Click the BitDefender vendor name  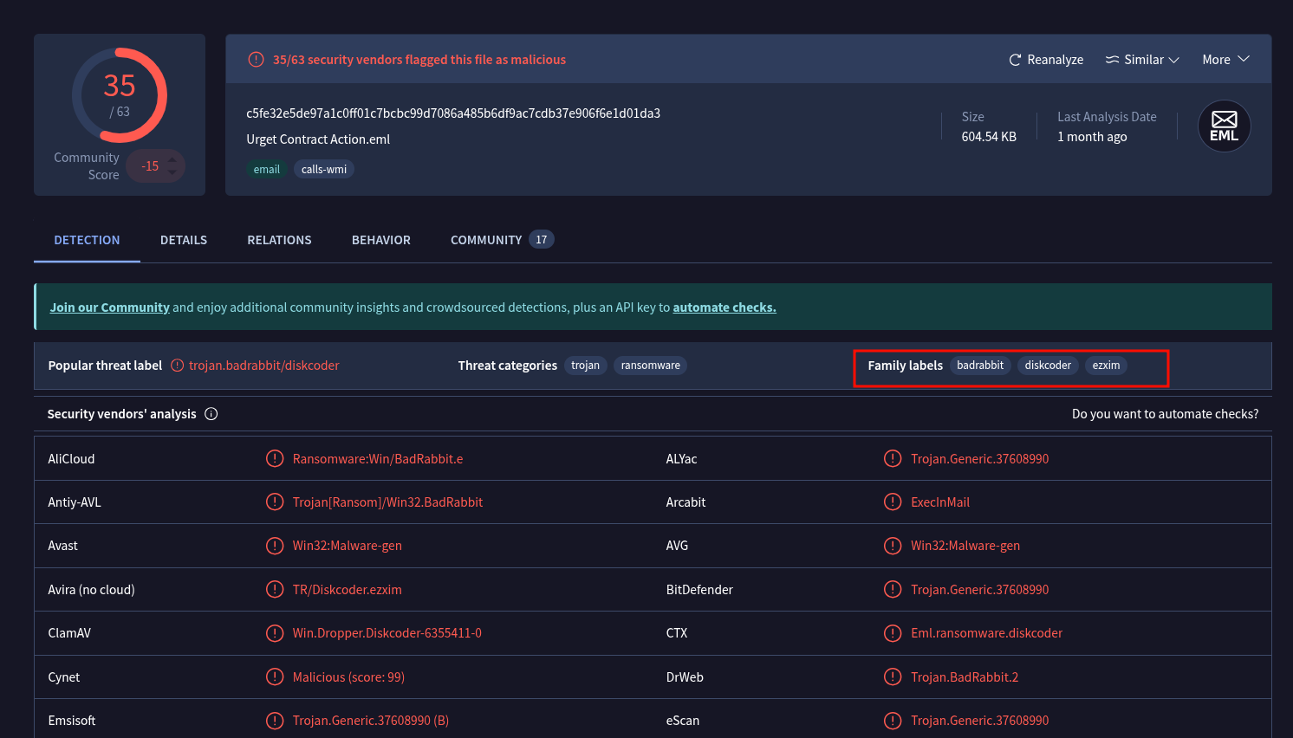699,590
